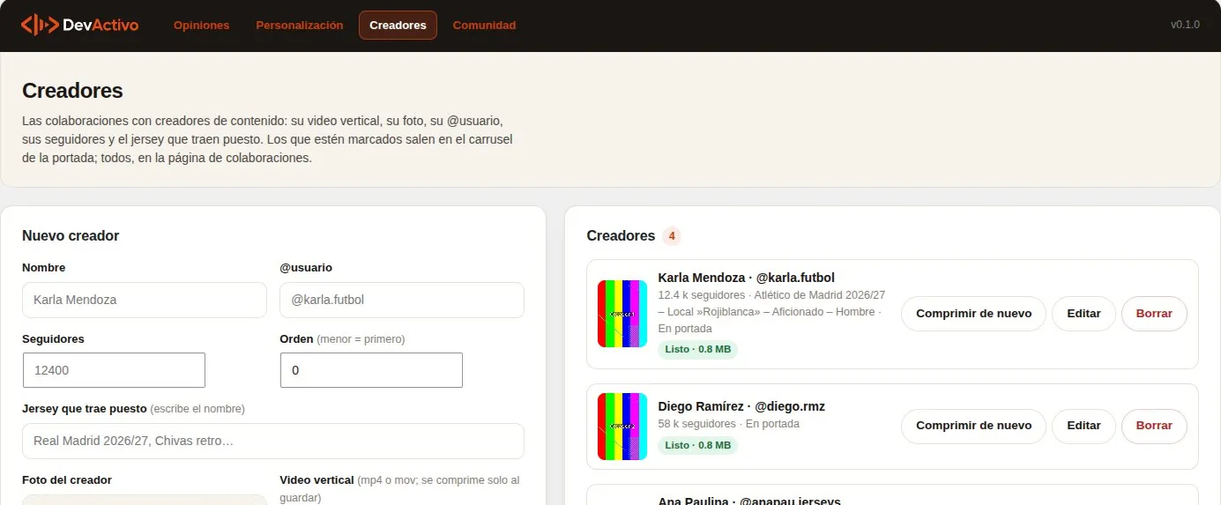Open the Personalización tab
Image resolution: width=1221 pixels, height=505 pixels.
tap(300, 26)
